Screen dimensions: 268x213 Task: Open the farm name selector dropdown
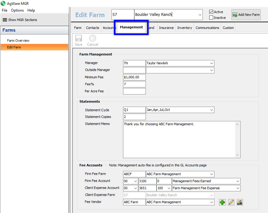click(200, 15)
